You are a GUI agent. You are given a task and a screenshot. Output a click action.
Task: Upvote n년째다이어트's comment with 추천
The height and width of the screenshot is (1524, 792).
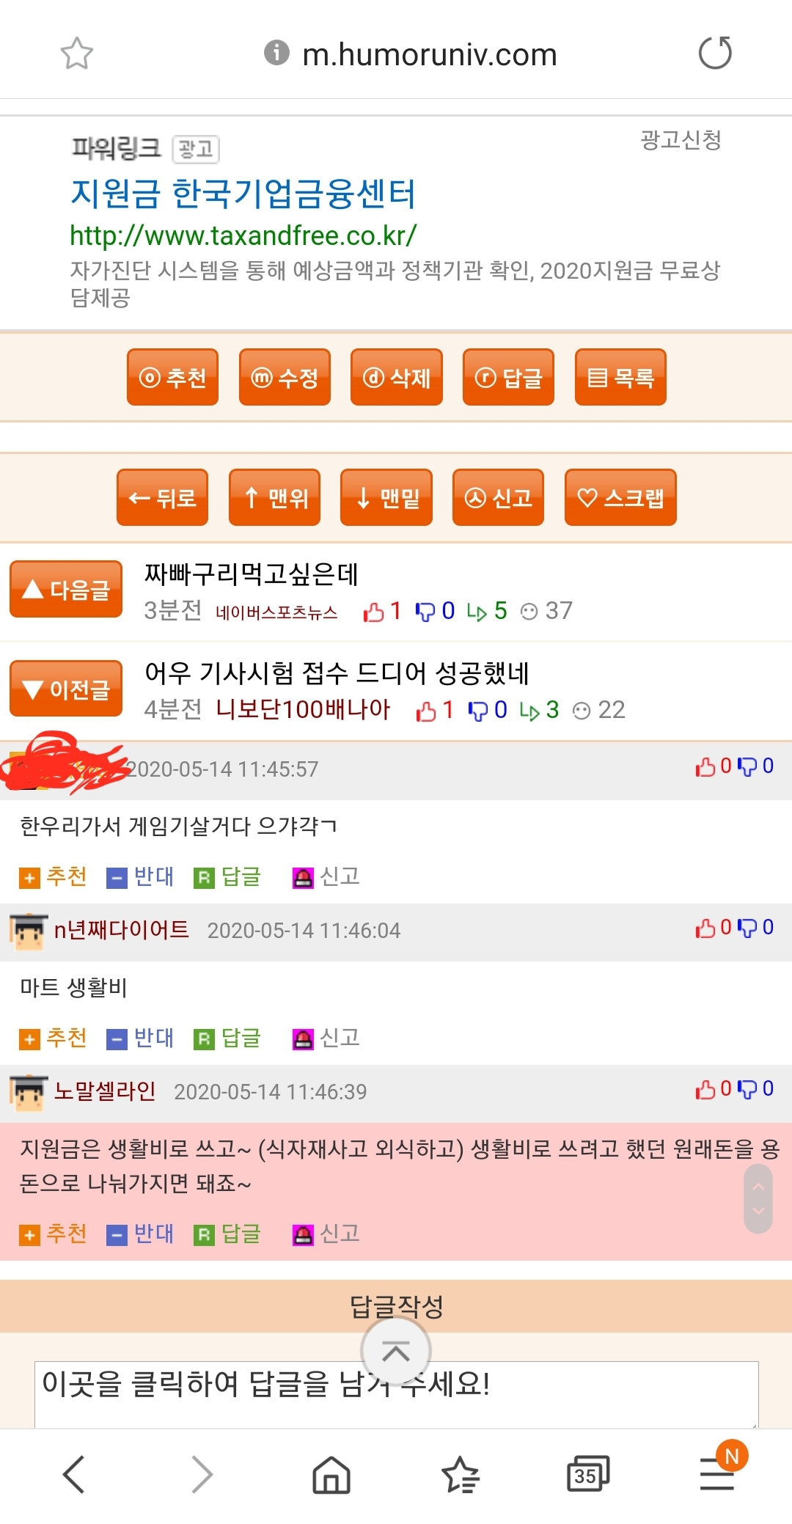54,1038
